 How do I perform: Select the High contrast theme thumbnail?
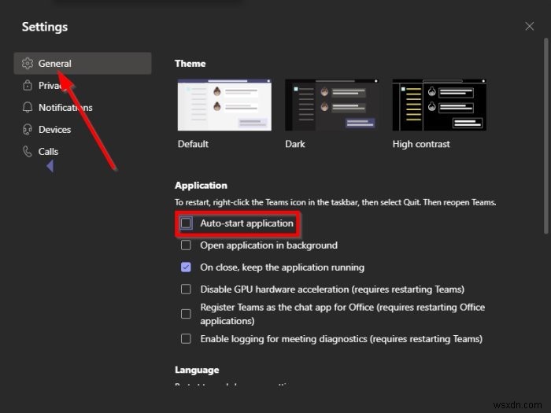click(439, 105)
